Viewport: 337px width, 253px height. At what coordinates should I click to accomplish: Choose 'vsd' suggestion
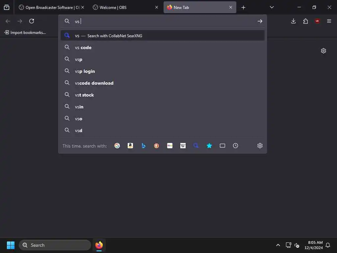coord(163,130)
